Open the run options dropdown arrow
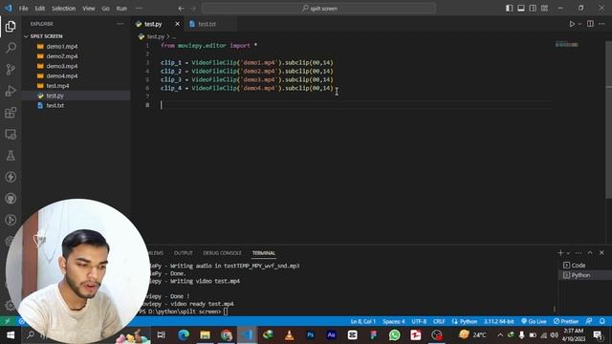Image resolution: width=612 pixels, height=344 pixels. click(x=579, y=24)
